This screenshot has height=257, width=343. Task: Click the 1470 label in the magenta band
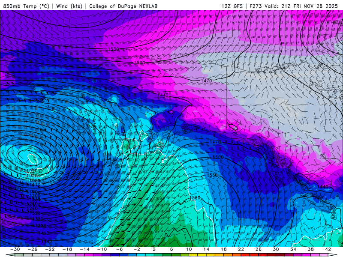[206, 81]
